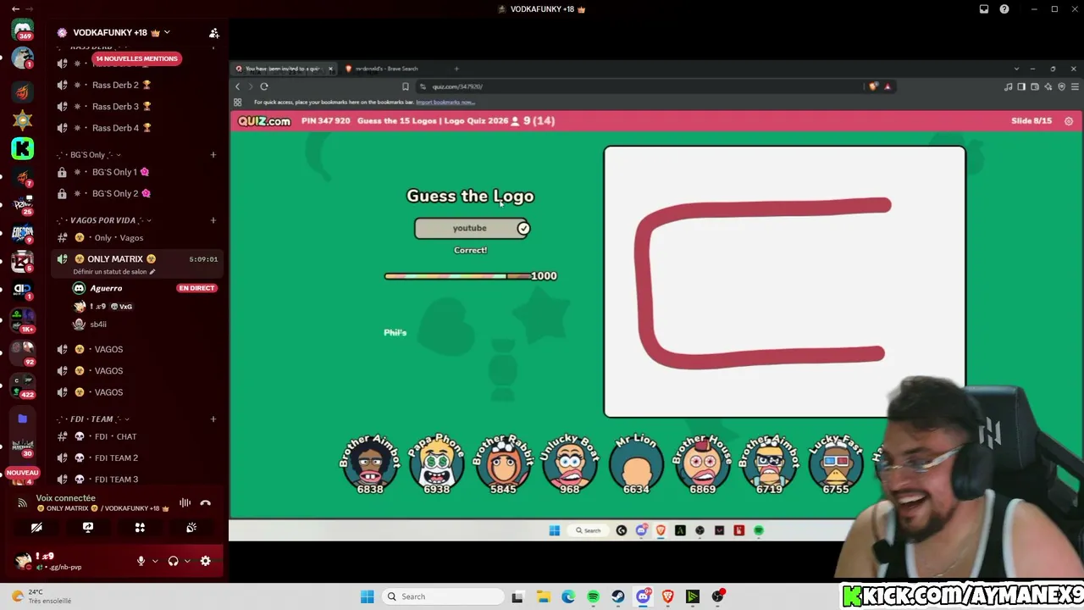
Task: Jump to 14 nouvelles mentions
Action: click(x=136, y=58)
